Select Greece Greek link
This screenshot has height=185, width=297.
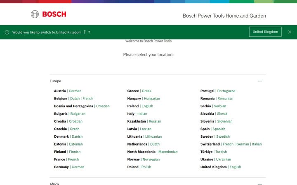pyautogui.click(x=146, y=91)
